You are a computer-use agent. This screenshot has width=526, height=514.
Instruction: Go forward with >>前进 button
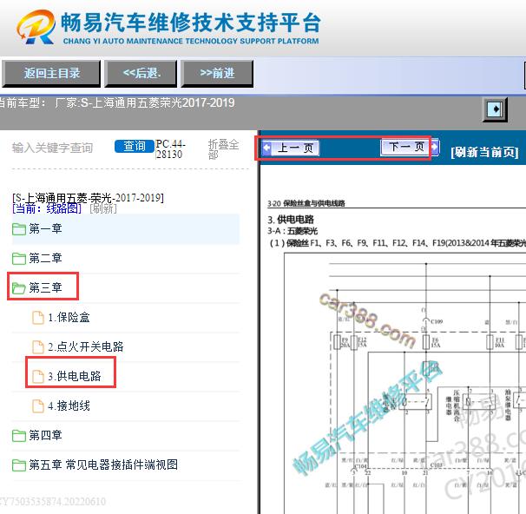point(217,73)
